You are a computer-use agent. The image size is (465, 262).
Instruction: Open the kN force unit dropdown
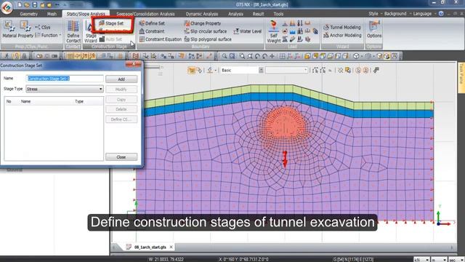point(421,260)
